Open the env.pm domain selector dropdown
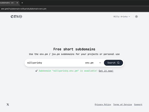The height and width of the screenshot is (112, 149). click(x=93, y=63)
